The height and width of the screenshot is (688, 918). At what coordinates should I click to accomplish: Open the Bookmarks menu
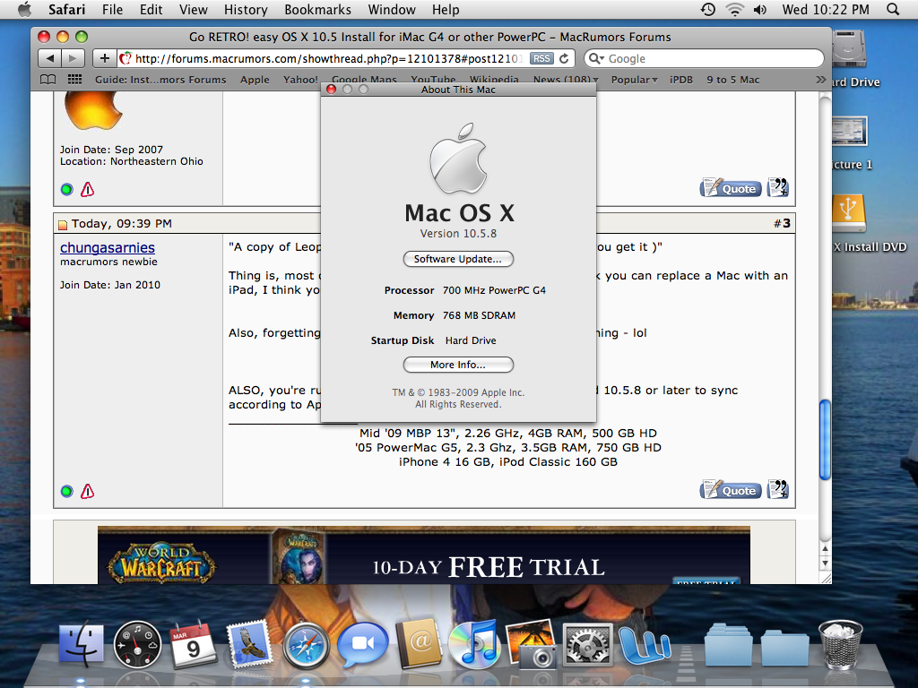coord(318,9)
